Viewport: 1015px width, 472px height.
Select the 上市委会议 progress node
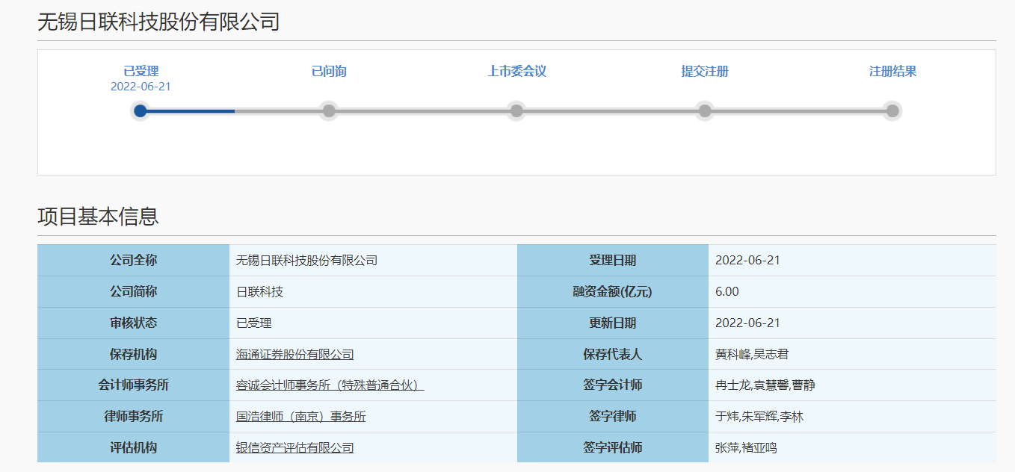pyautogui.click(x=516, y=111)
